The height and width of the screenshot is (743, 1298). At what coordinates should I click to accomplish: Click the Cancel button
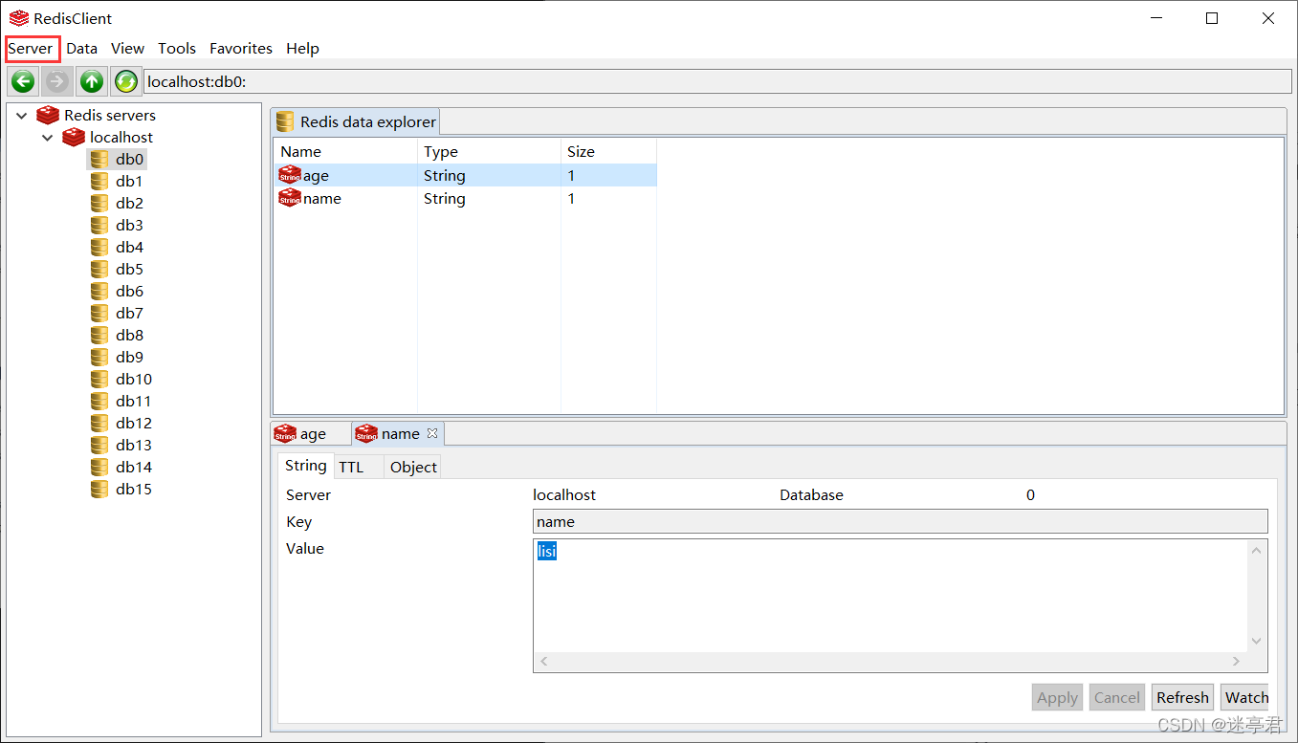(x=1116, y=697)
